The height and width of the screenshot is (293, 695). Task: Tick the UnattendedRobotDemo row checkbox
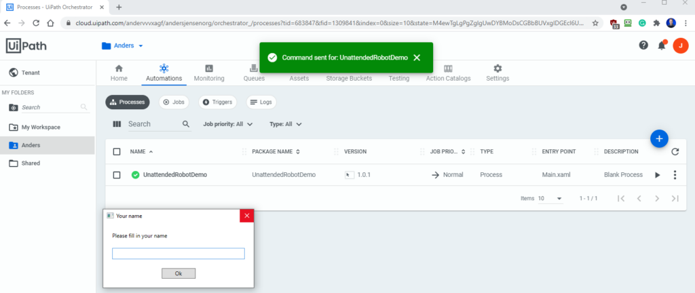click(117, 175)
